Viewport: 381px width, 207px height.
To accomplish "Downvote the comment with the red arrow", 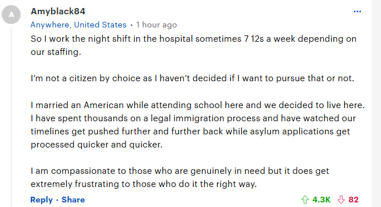I will click(x=341, y=200).
